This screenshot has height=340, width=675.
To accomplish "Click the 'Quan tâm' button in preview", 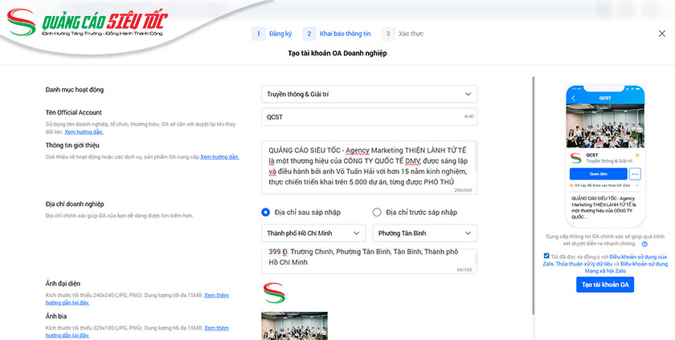I will tap(597, 174).
